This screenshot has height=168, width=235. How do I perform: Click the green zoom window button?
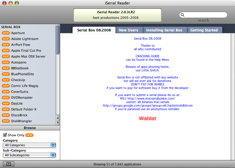tap(17, 3)
